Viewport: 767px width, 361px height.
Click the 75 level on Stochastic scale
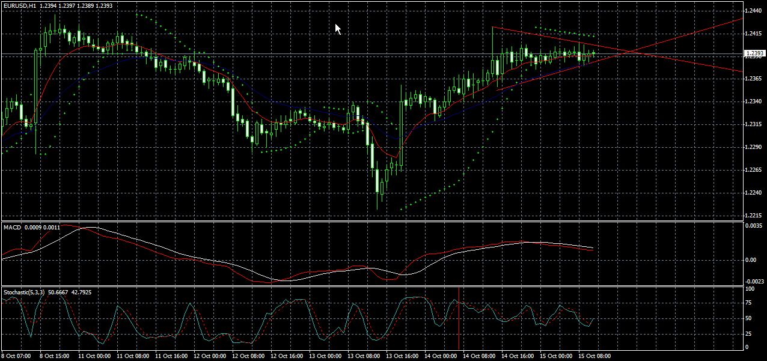click(749, 303)
